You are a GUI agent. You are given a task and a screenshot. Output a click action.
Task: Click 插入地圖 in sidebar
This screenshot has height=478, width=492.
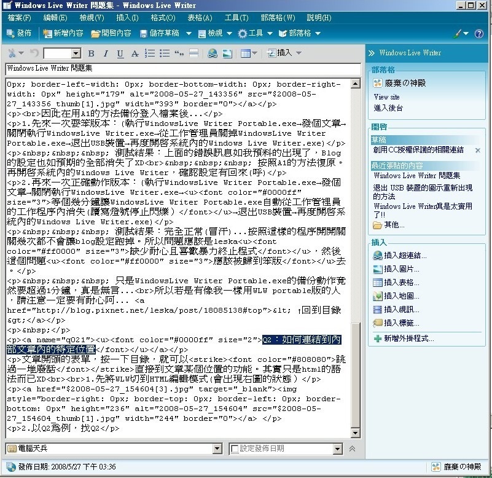[x=396, y=296]
